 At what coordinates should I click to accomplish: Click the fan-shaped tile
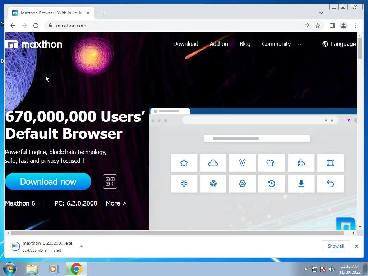pos(184,184)
